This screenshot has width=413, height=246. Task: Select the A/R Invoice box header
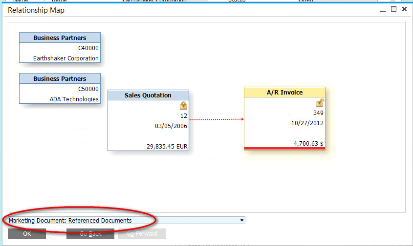point(284,92)
